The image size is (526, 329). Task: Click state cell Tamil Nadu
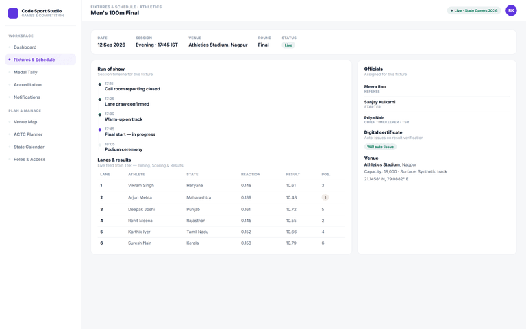[197, 232]
